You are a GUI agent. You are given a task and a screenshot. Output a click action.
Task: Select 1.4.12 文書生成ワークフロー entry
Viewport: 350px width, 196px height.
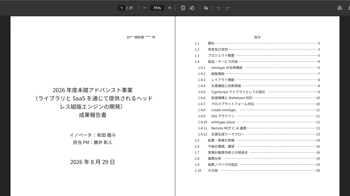tap(259, 134)
